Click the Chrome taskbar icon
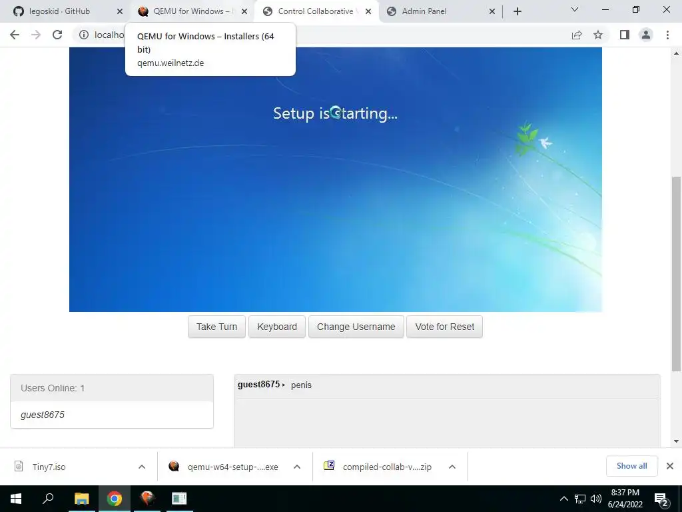 tap(115, 499)
